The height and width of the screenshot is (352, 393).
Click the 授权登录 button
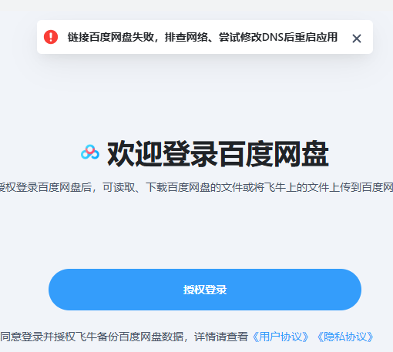205,290
